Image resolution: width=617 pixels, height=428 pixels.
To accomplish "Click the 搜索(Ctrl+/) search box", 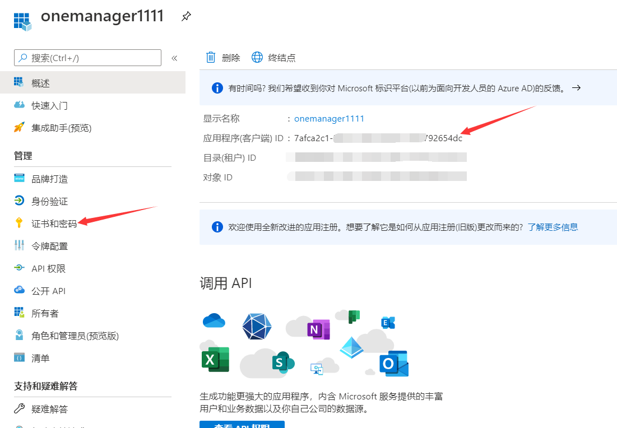I will [87, 58].
